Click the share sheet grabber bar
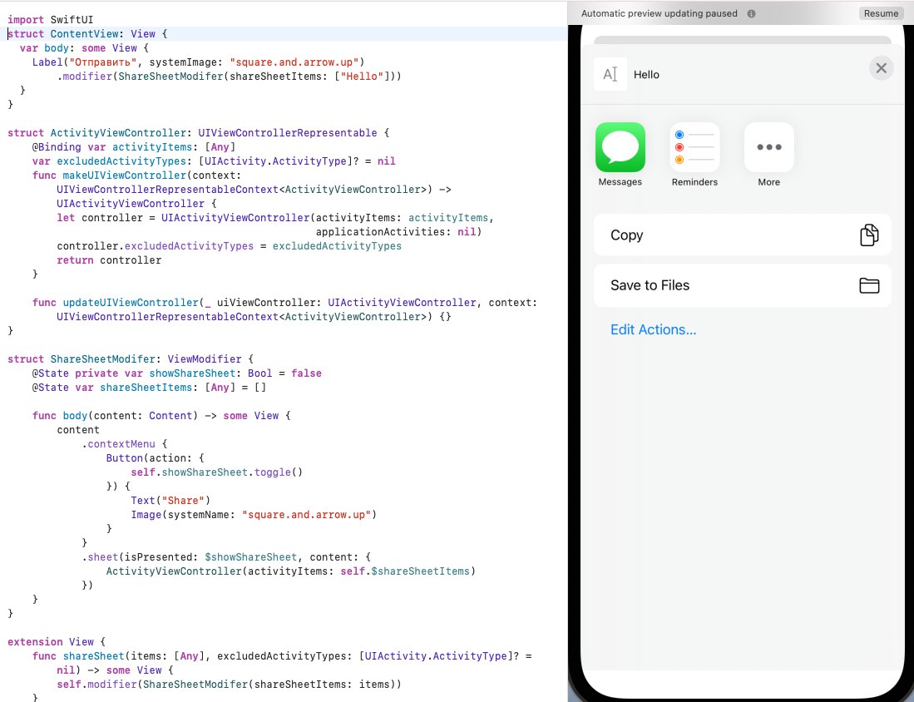Screen dimensions: 914x702 [742, 40]
